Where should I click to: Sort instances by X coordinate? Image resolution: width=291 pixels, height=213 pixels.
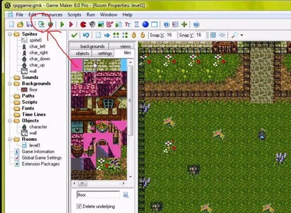116,35
